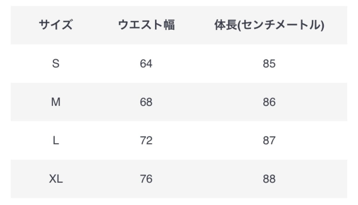Viewport: 358px width, 205px height.
Task: Select the S size cell
Action: point(56,64)
